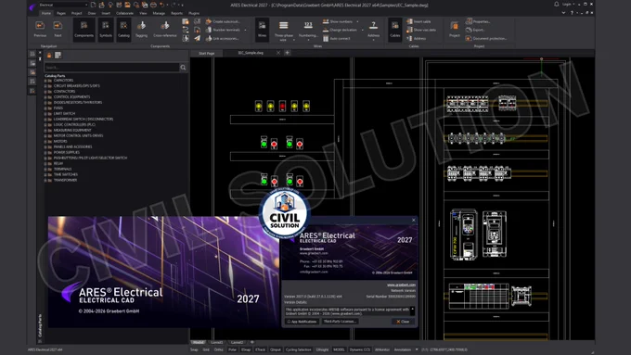
Task: Switch to the Start Page document tab
Action: click(x=207, y=53)
